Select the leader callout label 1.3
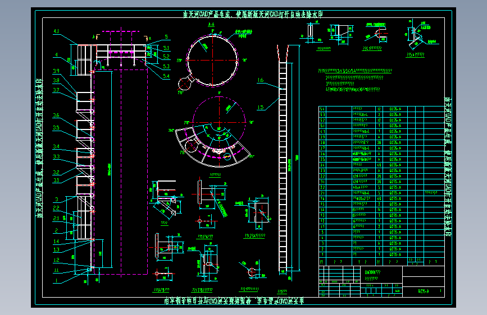The width and height of the screenshot is (487, 315). coord(56,249)
